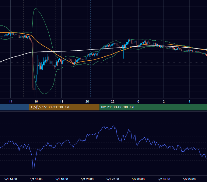Click the 14 hour axis label

pyautogui.click(x=11, y=102)
